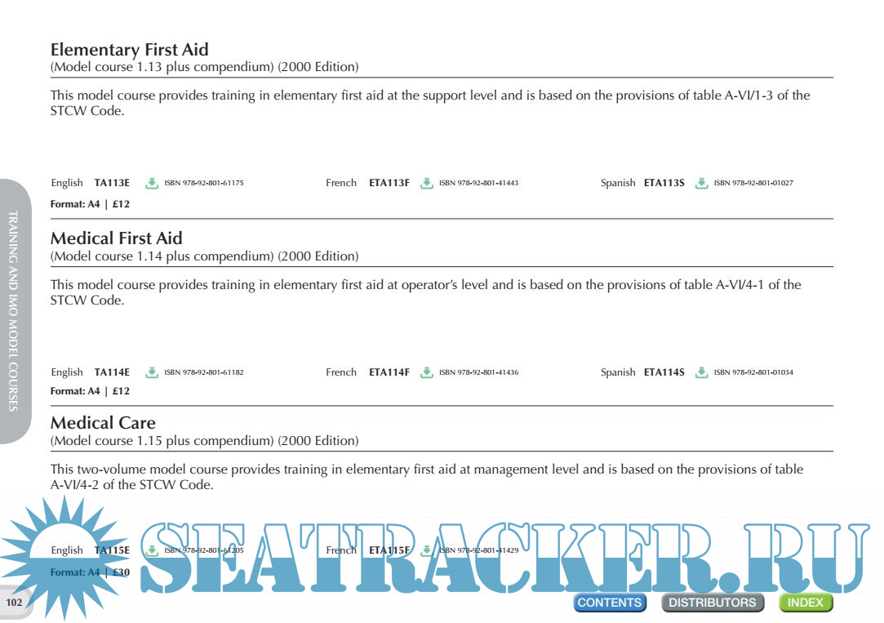The height and width of the screenshot is (623, 884).
Task: Select the Training and IMO Model Courses side tab
Action: point(14,310)
